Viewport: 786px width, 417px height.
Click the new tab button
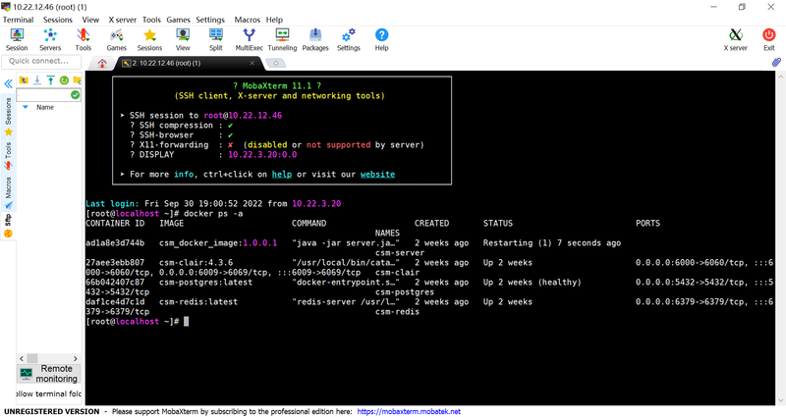tap(276, 63)
